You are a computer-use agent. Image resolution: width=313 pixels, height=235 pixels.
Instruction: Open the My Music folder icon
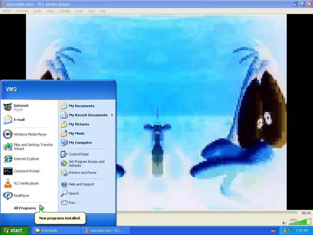tap(64, 133)
